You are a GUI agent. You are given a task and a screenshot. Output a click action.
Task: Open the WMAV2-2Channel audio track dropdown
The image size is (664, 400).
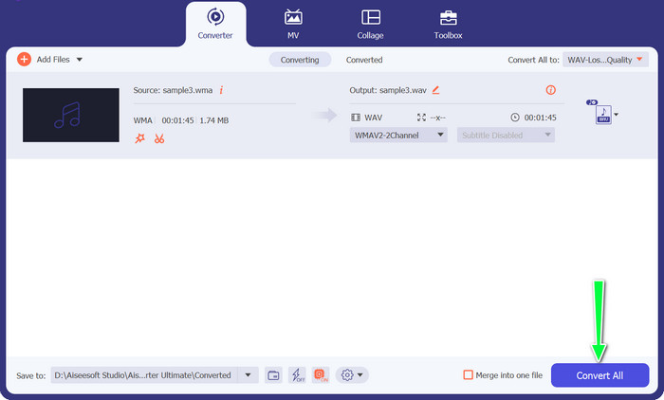[398, 135]
